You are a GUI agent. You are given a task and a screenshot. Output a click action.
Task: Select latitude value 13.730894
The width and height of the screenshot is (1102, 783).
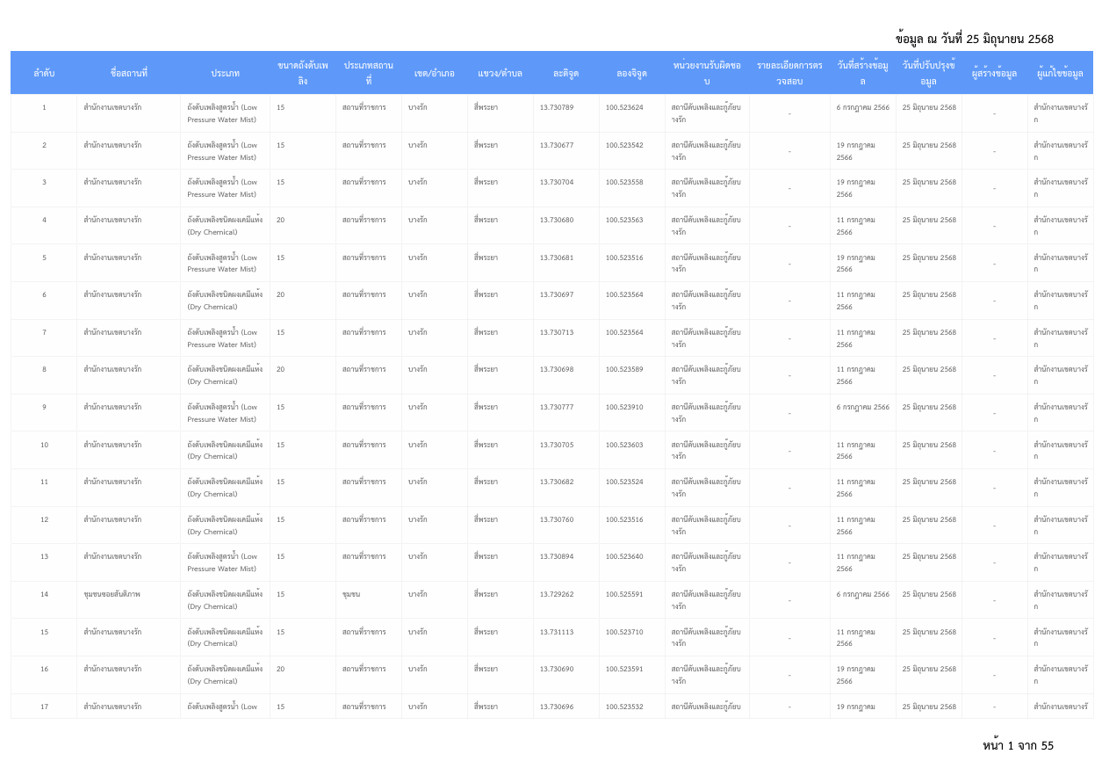[557, 556]
